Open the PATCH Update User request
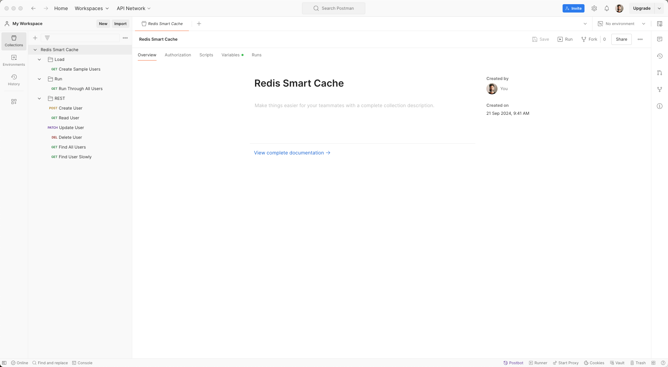The width and height of the screenshot is (668, 367). (66, 128)
